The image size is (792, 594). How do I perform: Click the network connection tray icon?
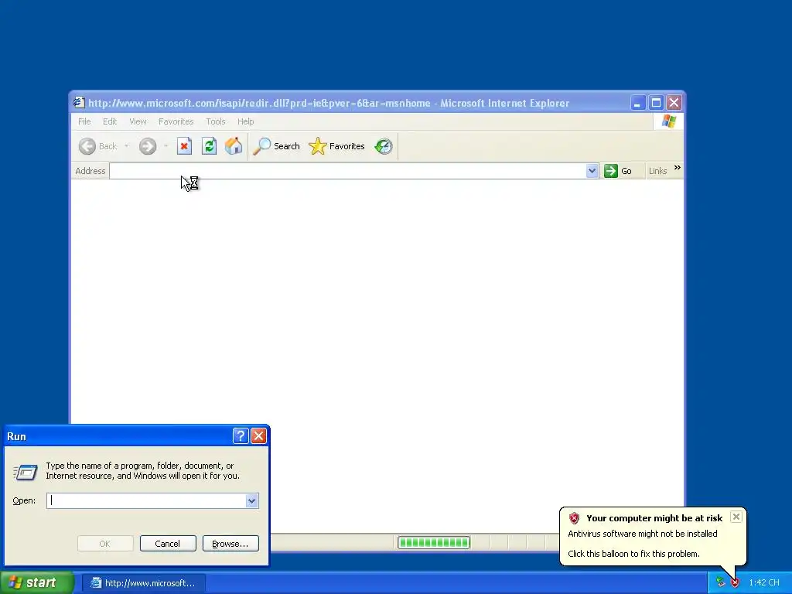(x=720, y=583)
